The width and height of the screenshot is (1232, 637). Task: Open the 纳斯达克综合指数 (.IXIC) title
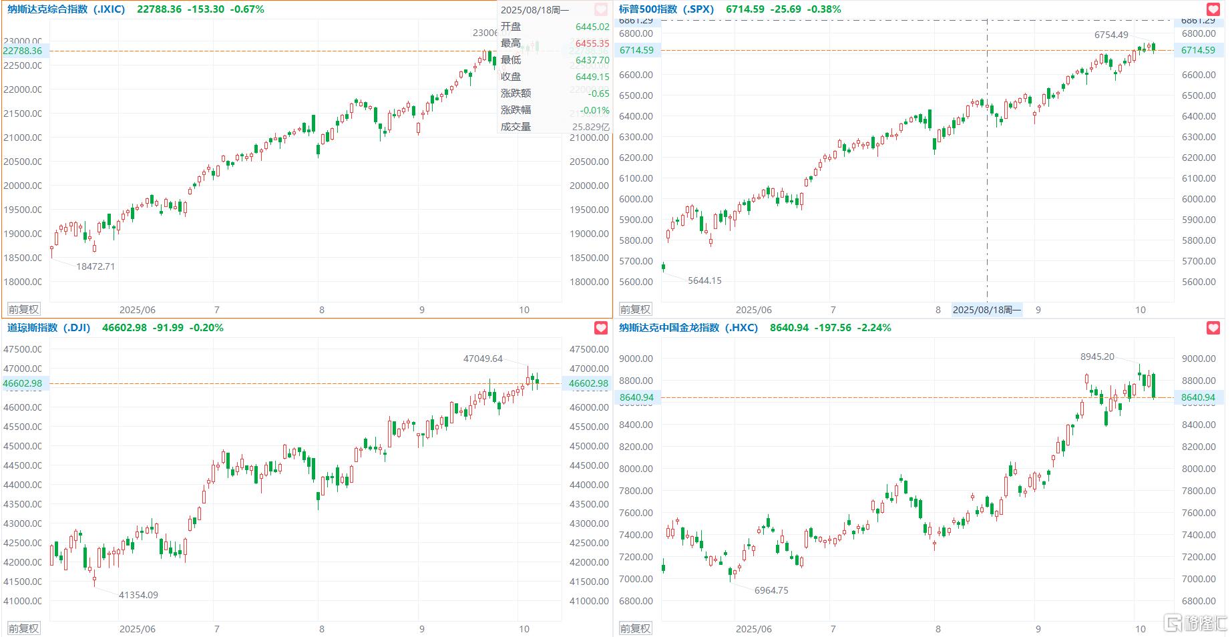pyautogui.click(x=66, y=9)
